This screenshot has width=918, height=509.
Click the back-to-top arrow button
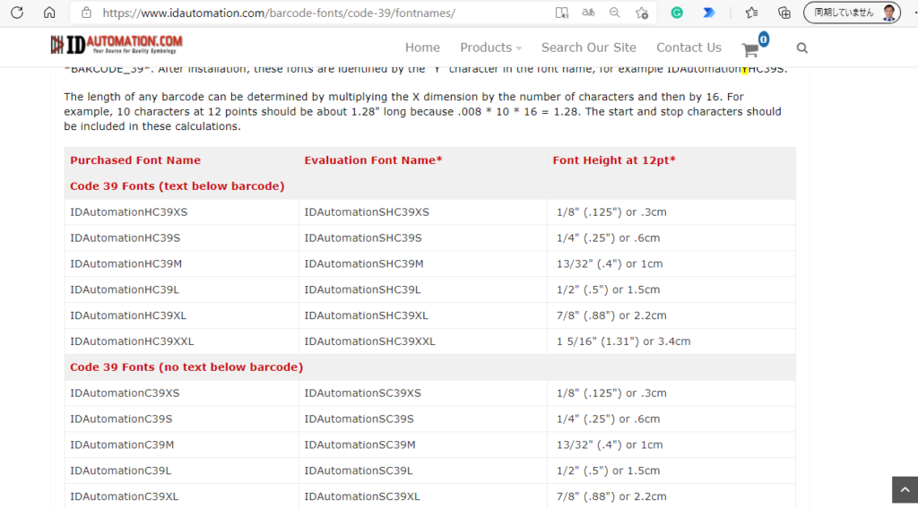(x=905, y=489)
